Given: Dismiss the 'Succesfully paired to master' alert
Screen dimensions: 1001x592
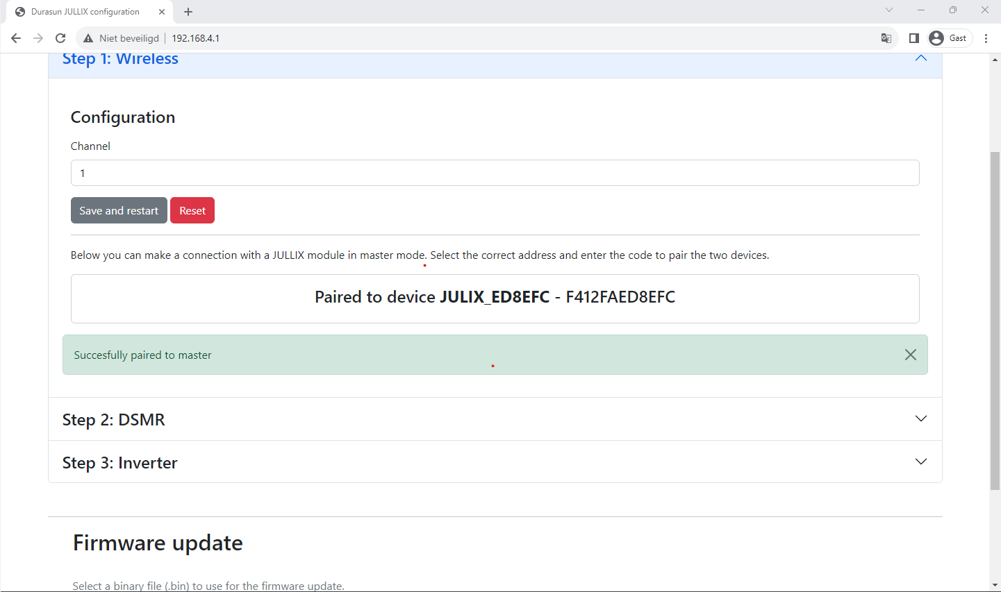Looking at the screenshot, I should point(911,355).
